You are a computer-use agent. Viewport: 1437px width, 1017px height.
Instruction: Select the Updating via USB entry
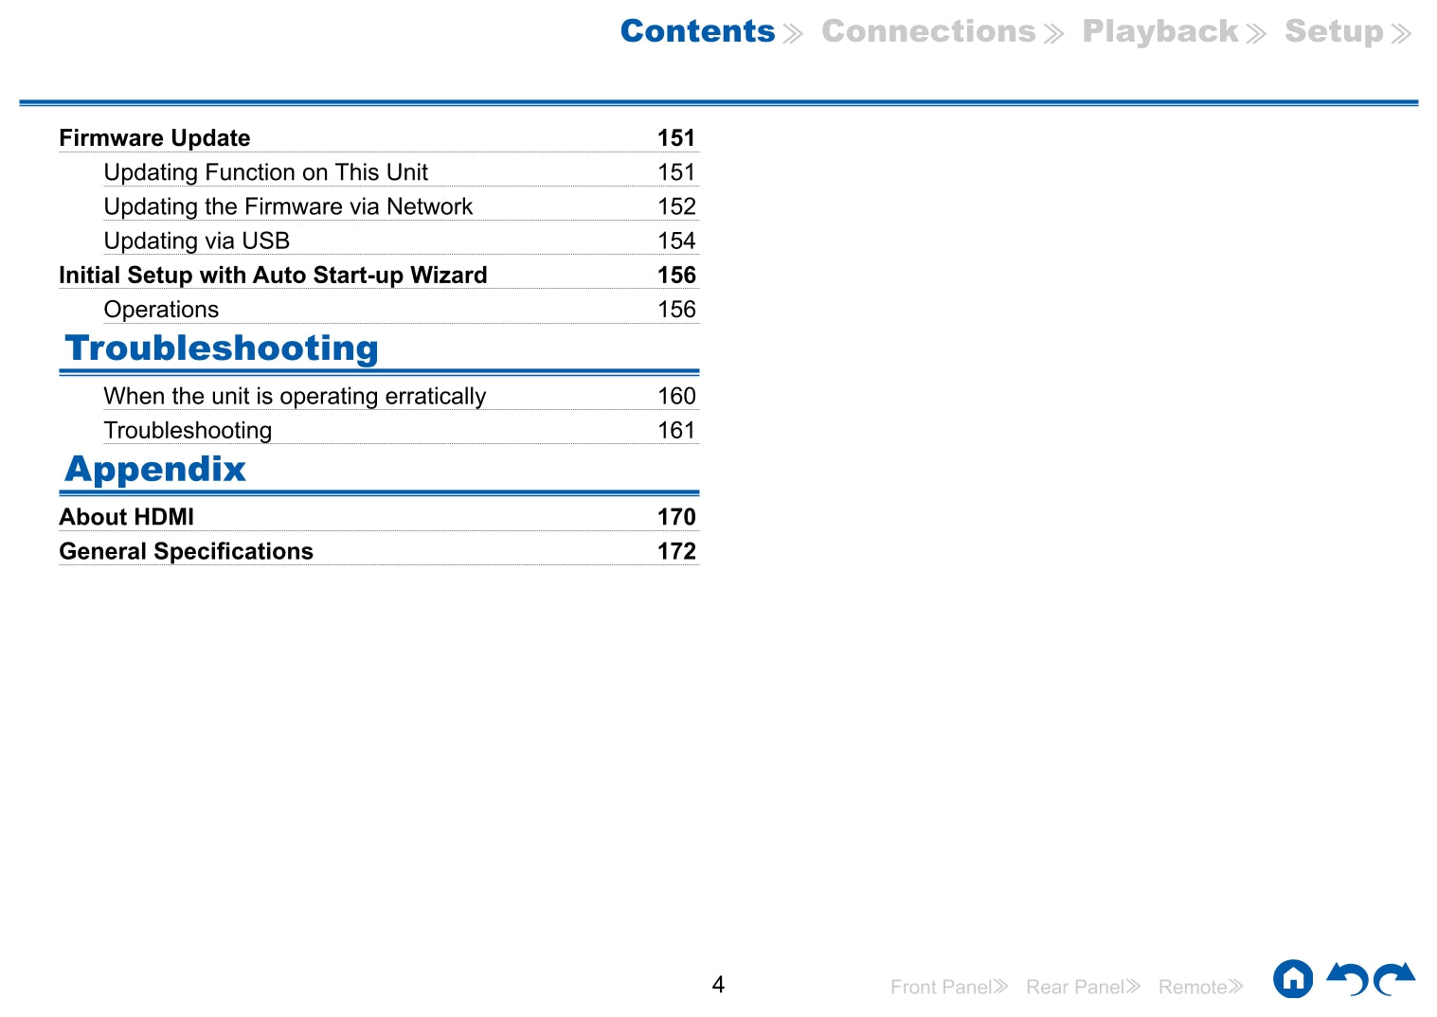click(x=196, y=241)
